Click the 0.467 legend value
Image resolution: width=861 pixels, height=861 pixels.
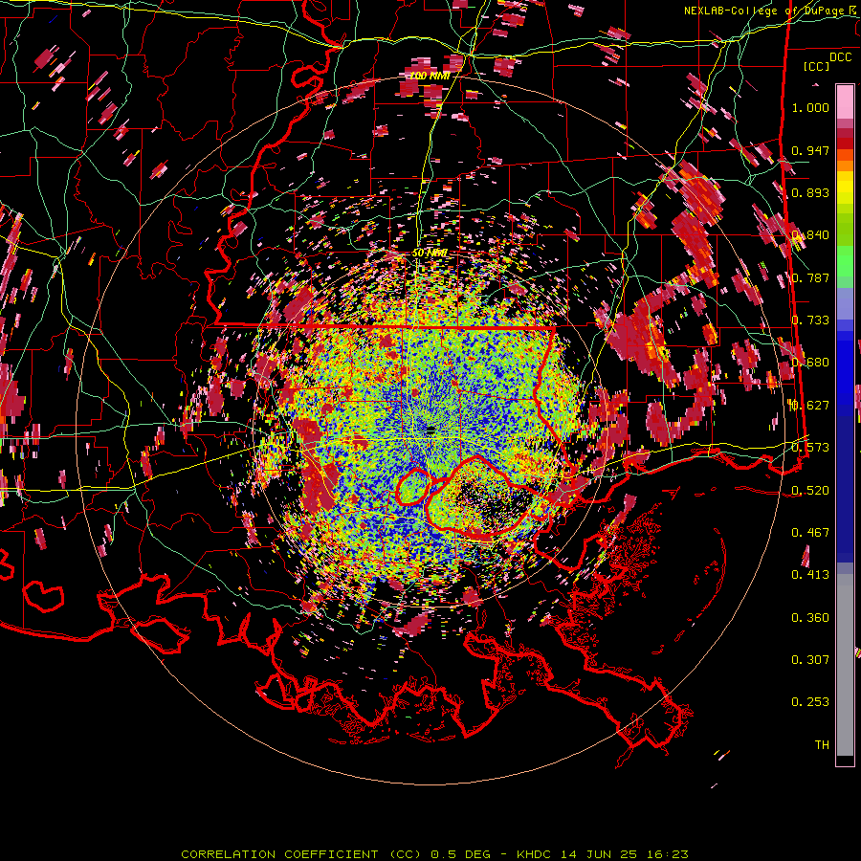click(x=810, y=533)
